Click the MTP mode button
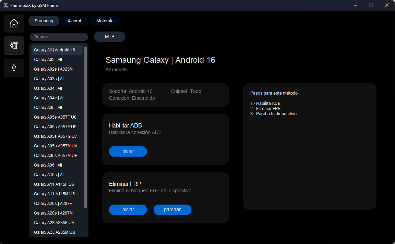 tap(109, 36)
